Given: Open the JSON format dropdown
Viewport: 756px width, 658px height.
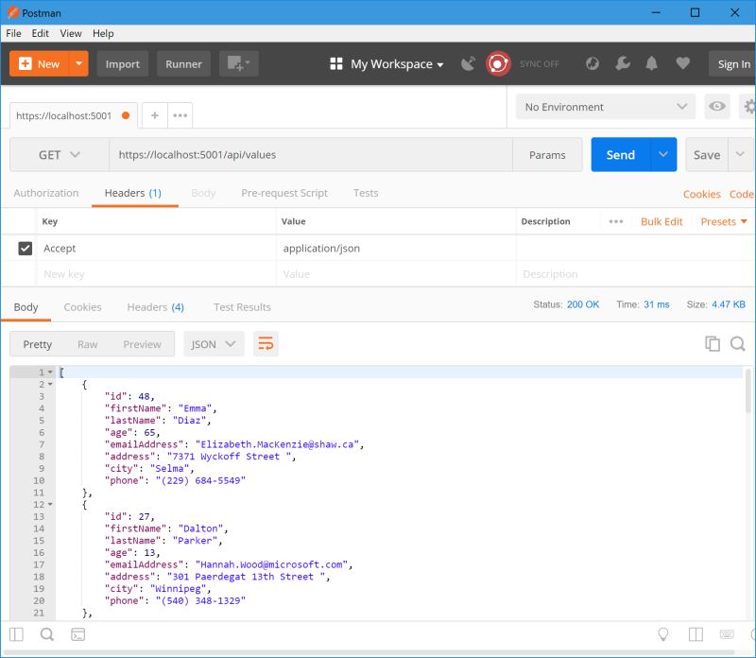Looking at the screenshot, I should (x=214, y=344).
